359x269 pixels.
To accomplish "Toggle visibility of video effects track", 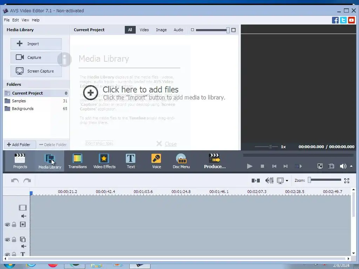I will [x=7, y=225].
